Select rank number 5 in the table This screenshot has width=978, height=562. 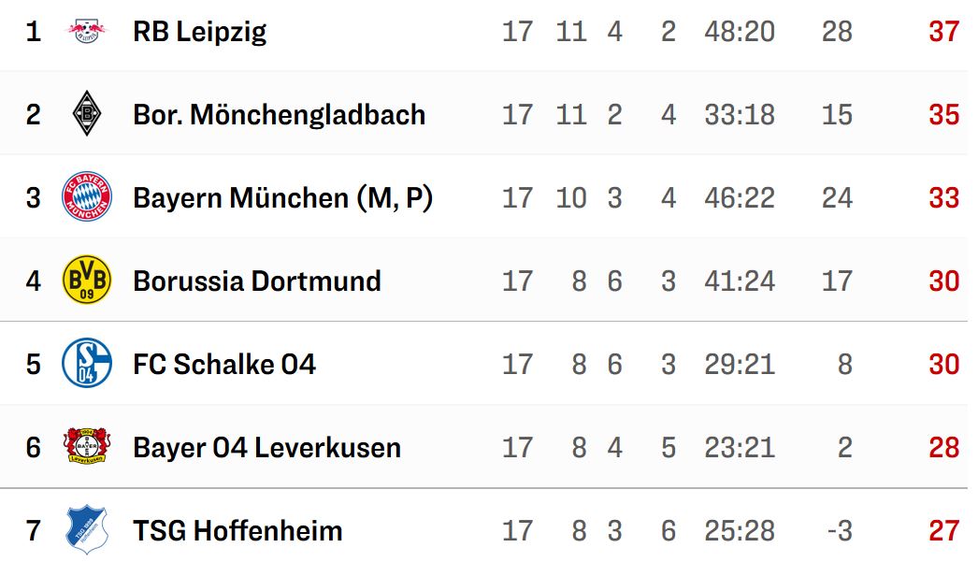point(33,365)
